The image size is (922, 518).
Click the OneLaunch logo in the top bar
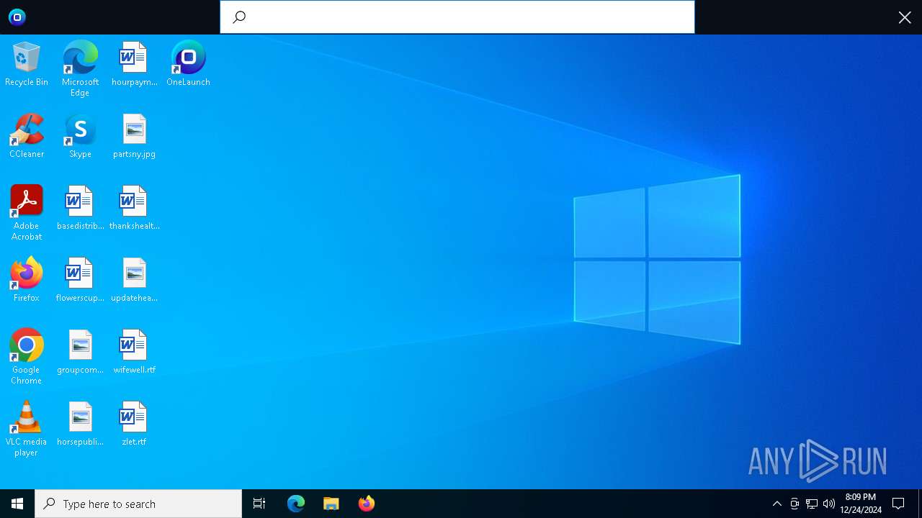pyautogui.click(x=17, y=17)
